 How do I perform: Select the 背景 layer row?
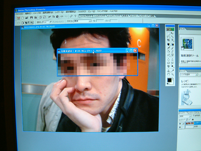click(x=190, y=127)
